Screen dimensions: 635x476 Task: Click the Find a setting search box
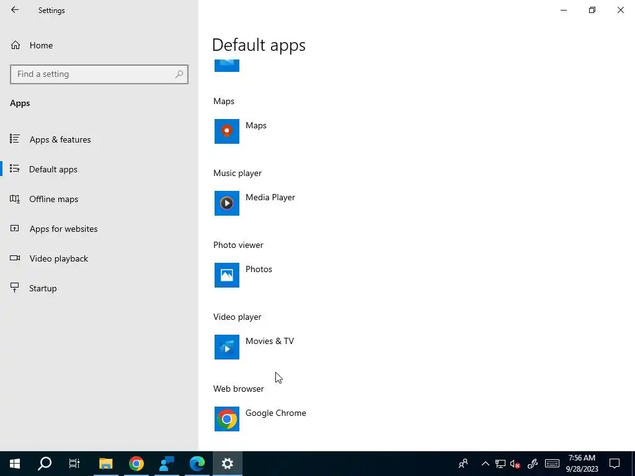point(99,74)
